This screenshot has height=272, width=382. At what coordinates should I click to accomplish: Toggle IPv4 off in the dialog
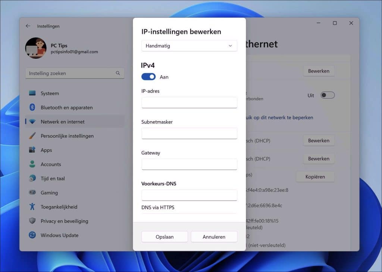(148, 77)
